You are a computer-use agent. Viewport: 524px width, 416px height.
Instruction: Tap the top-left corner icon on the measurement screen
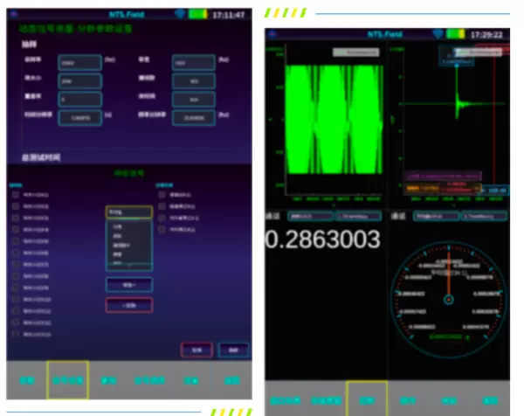point(271,33)
